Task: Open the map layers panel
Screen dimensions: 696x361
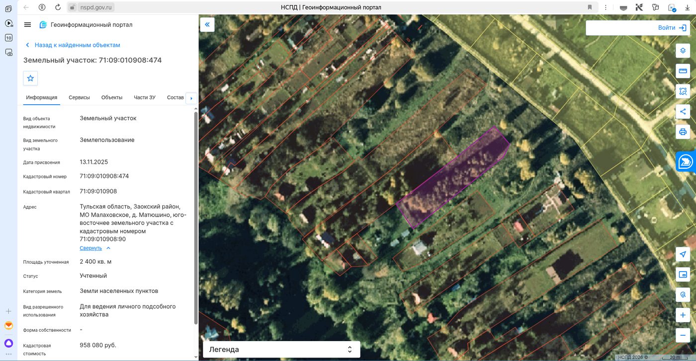Action: (683, 51)
